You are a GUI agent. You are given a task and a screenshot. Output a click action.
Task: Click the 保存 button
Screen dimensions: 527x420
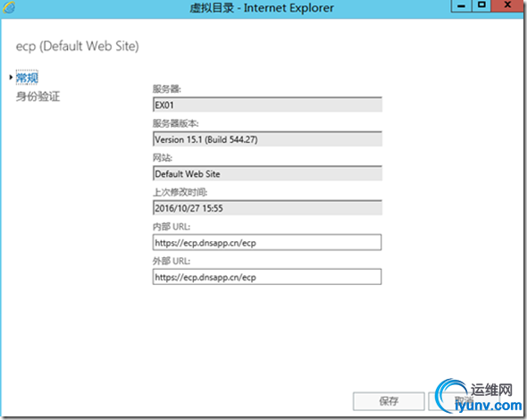[389, 401]
